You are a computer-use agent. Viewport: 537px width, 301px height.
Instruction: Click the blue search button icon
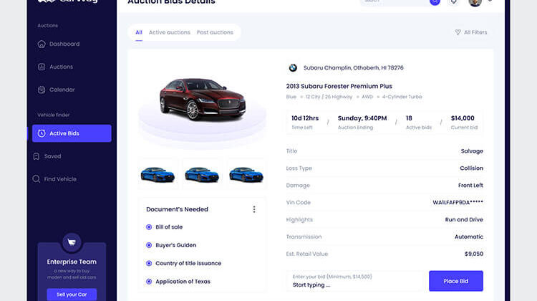point(435,2)
